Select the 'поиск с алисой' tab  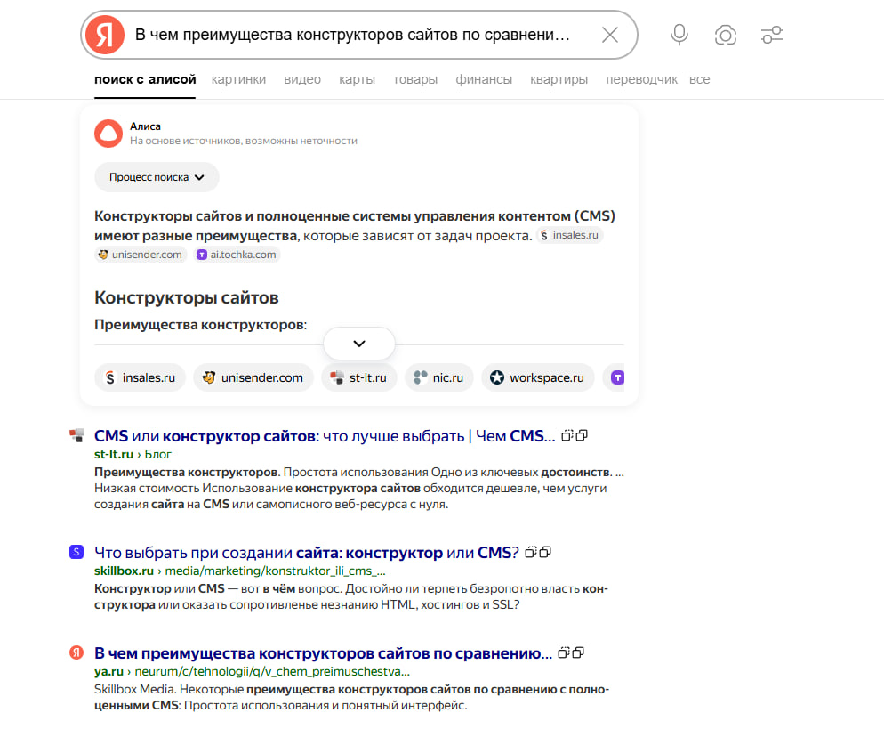(x=145, y=79)
